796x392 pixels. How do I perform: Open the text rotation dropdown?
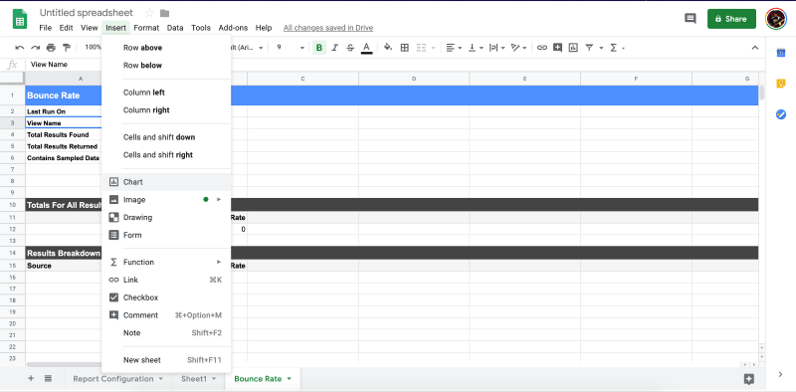tap(518, 48)
